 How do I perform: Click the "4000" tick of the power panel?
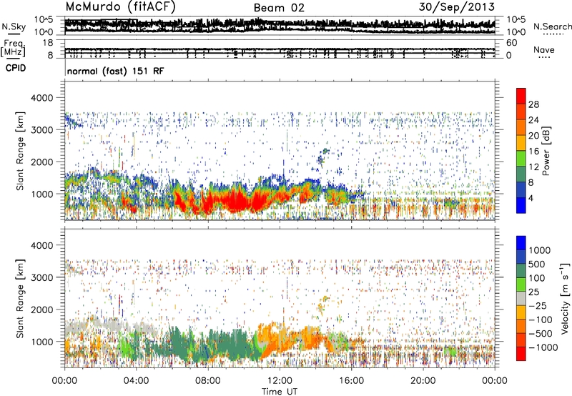pos(41,98)
